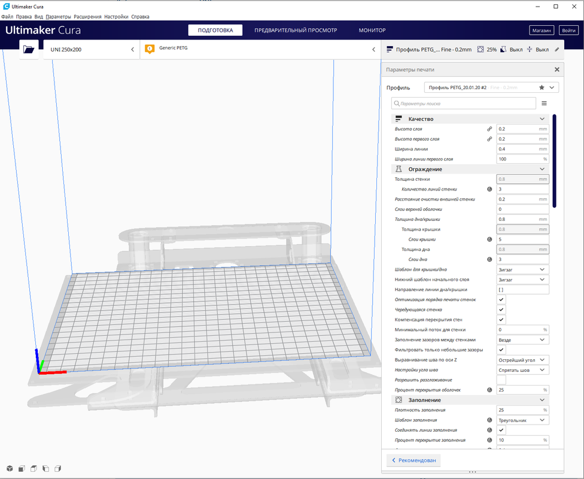Toggle Соединять линии заполнения checkbox
Viewport: 584px width, 479px height.
click(x=501, y=430)
